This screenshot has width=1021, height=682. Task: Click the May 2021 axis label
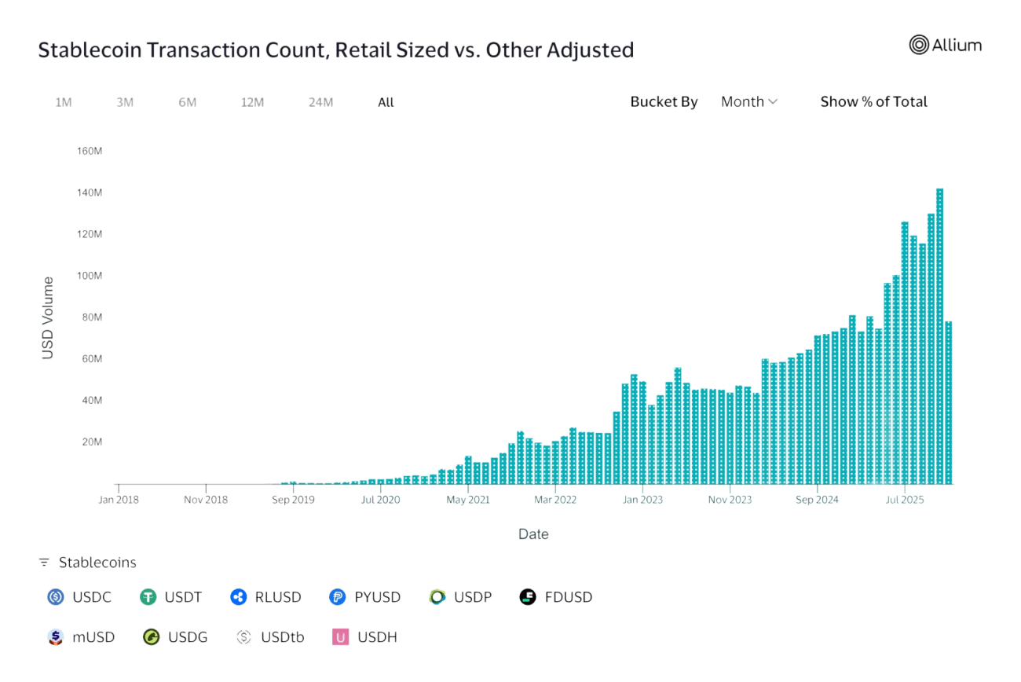pyautogui.click(x=468, y=499)
